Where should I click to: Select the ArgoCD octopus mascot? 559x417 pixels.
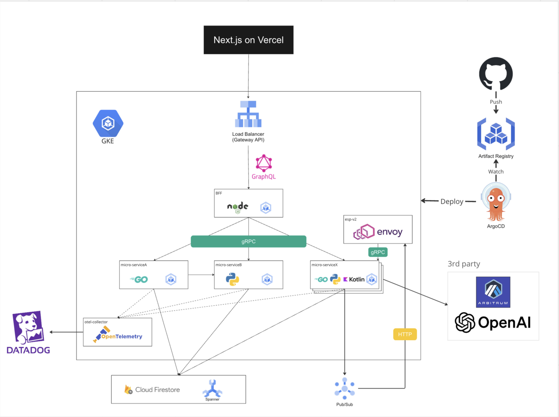(496, 202)
